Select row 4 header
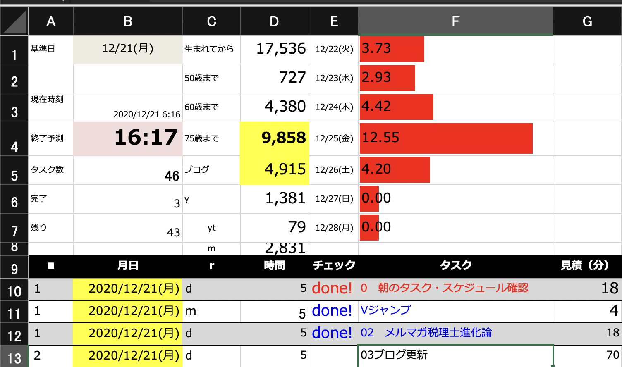 click(x=14, y=139)
